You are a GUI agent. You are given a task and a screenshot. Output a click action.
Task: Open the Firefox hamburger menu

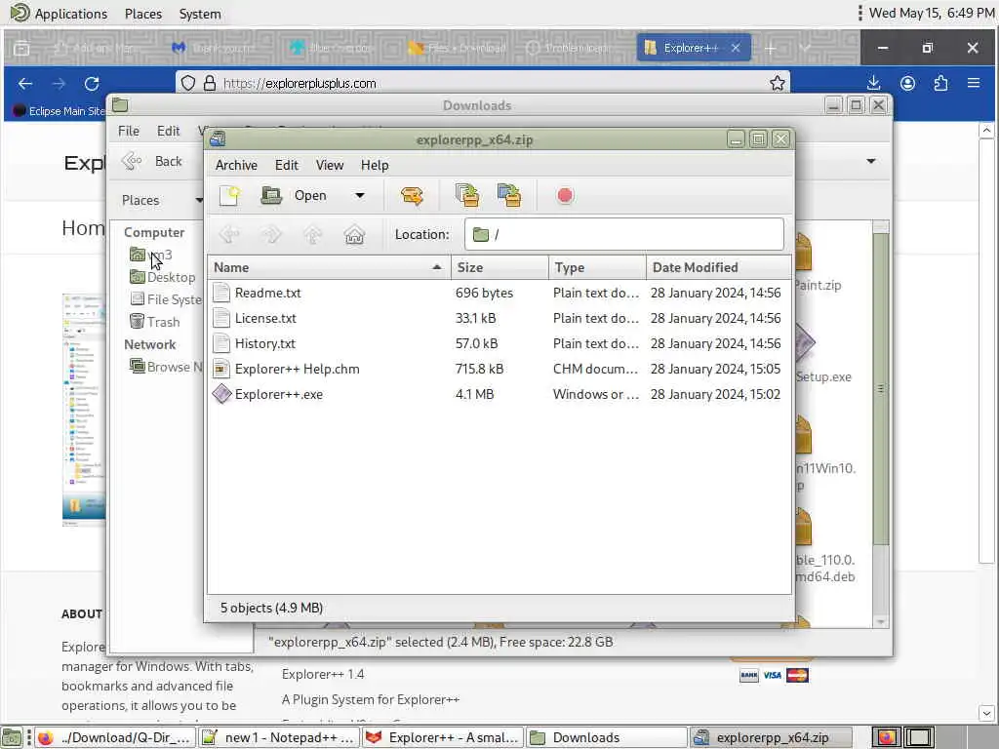pyautogui.click(x=974, y=84)
